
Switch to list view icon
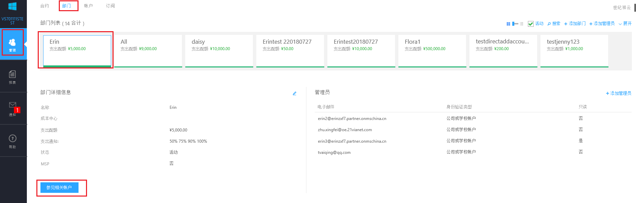click(521, 24)
